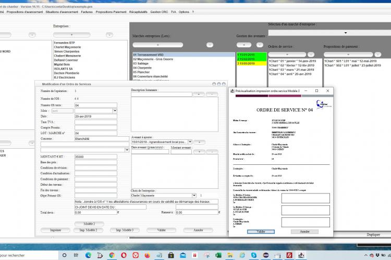Remove an amendment with Gestion des avenants minus

click(x=260, y=45)
